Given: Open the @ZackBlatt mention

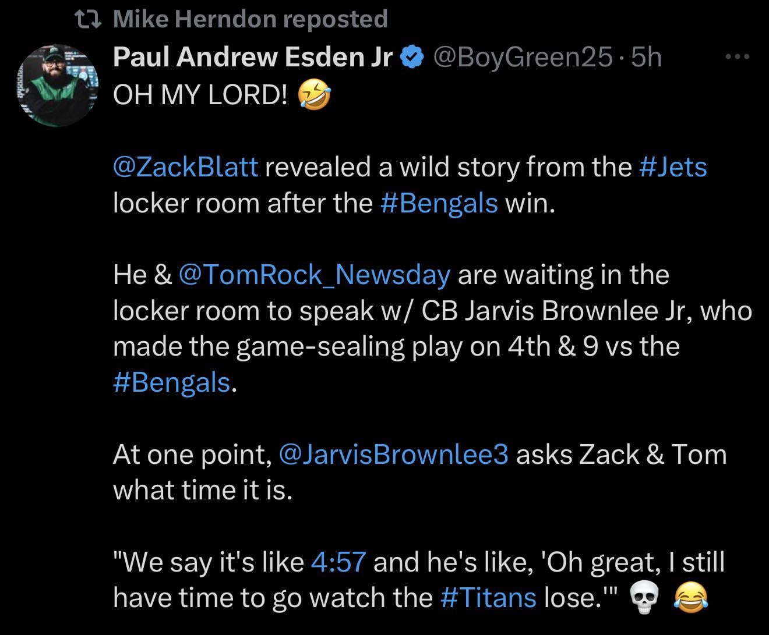Looking at the screenshot, I should tap(185, 167).
